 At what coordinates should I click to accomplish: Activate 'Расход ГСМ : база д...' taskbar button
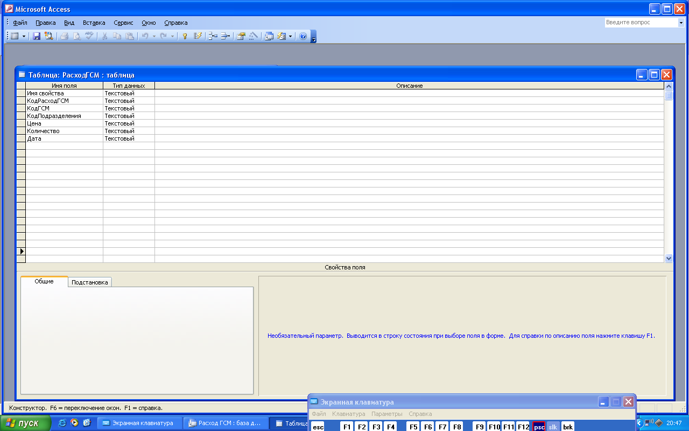pos(226,423)
